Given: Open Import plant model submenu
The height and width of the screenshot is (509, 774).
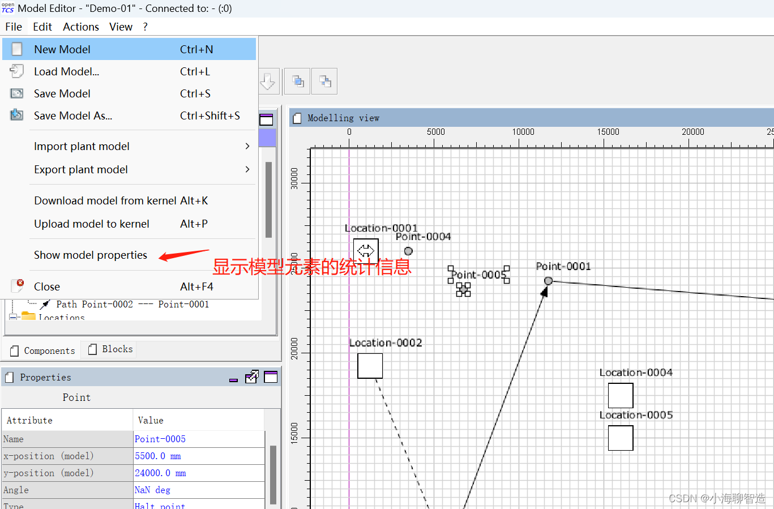Looking at the screenshot, I should tap(129, 146).
